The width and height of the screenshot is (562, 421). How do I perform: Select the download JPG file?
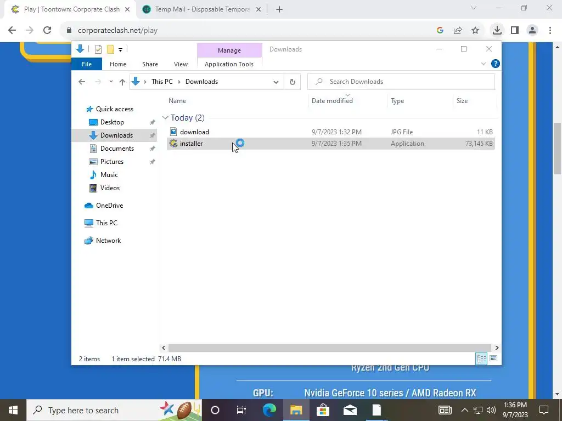click(x=330, y=132)
